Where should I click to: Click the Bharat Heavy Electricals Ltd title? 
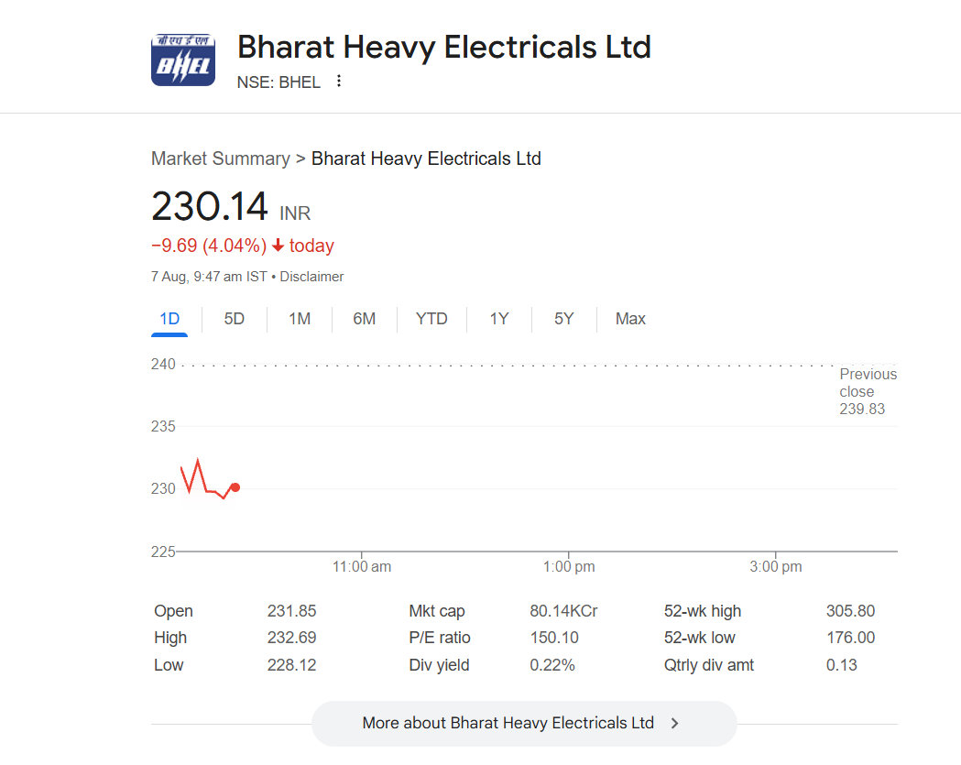443,48
